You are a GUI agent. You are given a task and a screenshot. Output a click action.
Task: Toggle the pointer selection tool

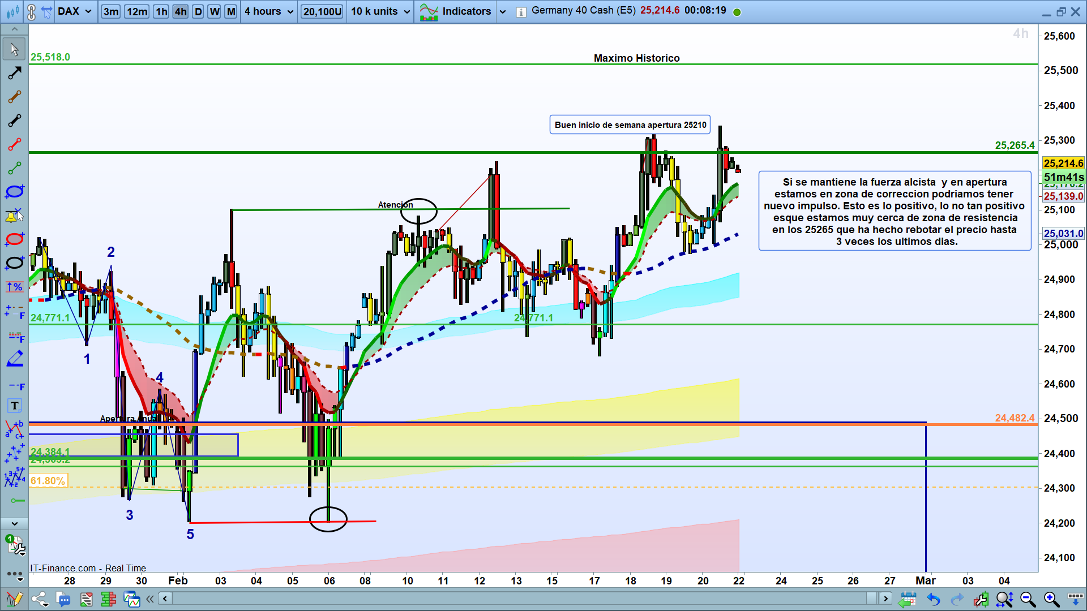[x=14, y=50]
